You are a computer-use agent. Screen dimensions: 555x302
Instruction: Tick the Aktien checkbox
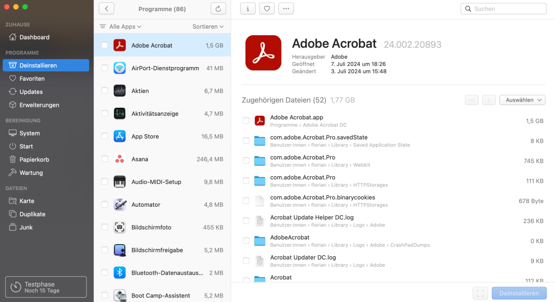pos(105,91)
